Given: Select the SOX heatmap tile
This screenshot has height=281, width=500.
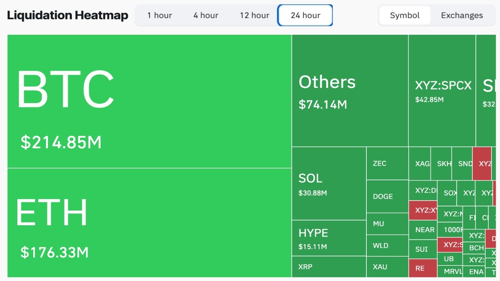Looking at the screenshot, I should pyautogui.click(x=447, y=193).
